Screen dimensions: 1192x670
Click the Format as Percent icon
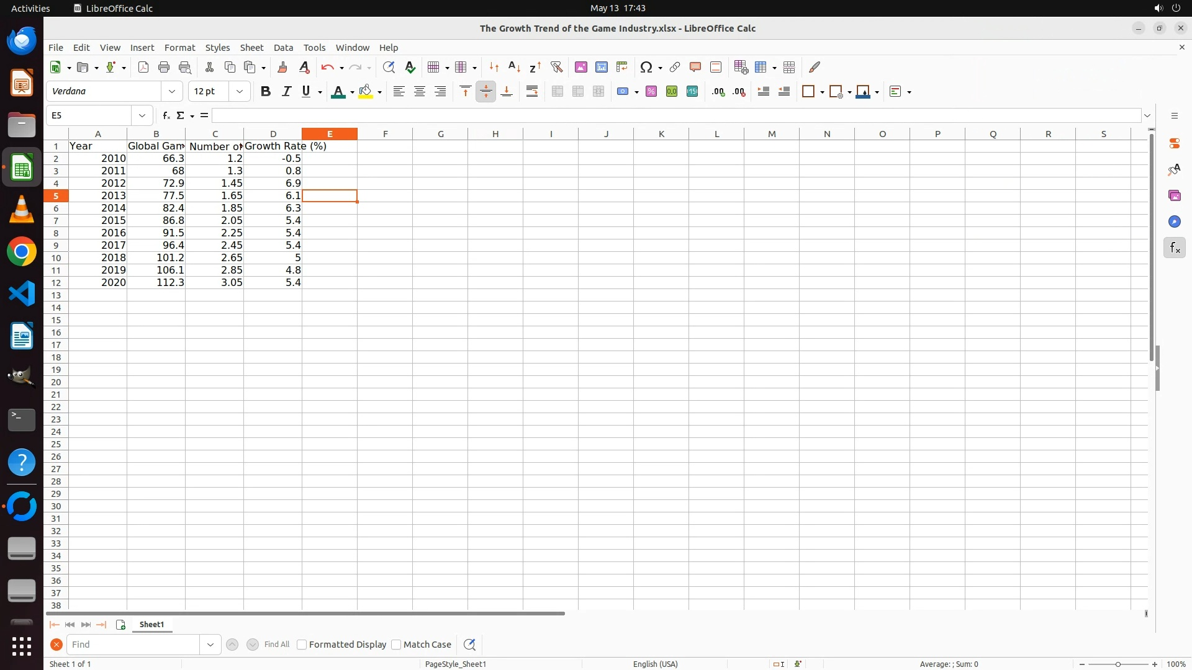[x=651, y=92]
